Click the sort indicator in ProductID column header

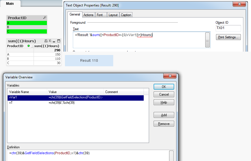(32, 46)
